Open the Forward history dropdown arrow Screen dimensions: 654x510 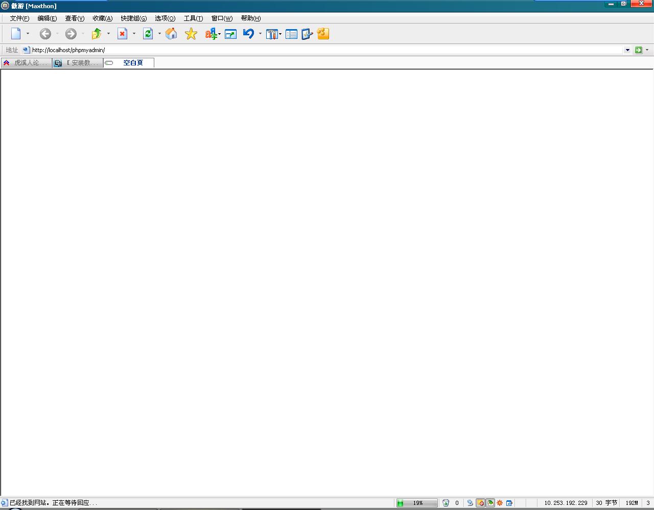pos(83,34)
